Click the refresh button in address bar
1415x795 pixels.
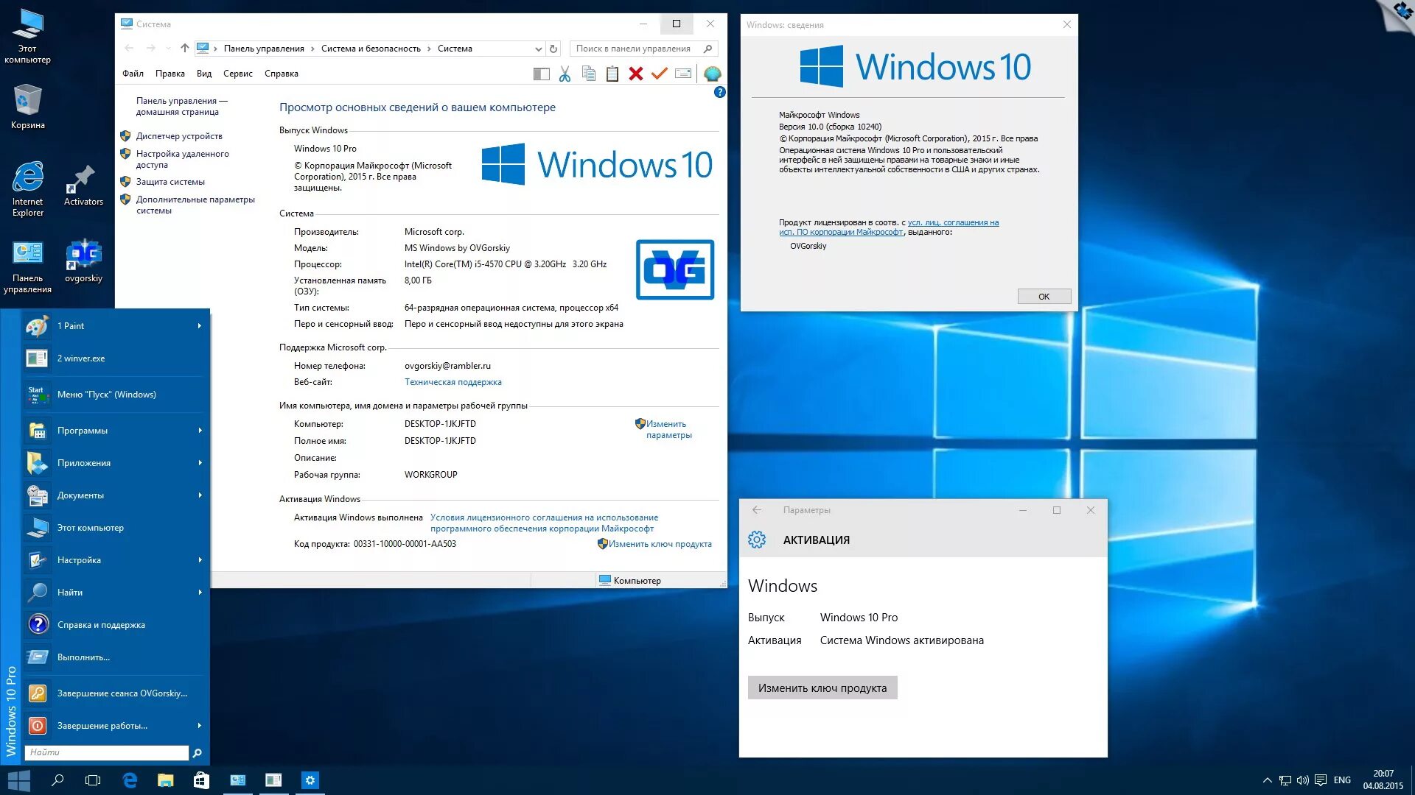click(x=553, y=49)
